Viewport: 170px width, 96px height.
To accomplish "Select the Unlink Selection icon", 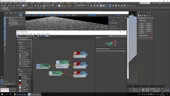I will [11, 6].
